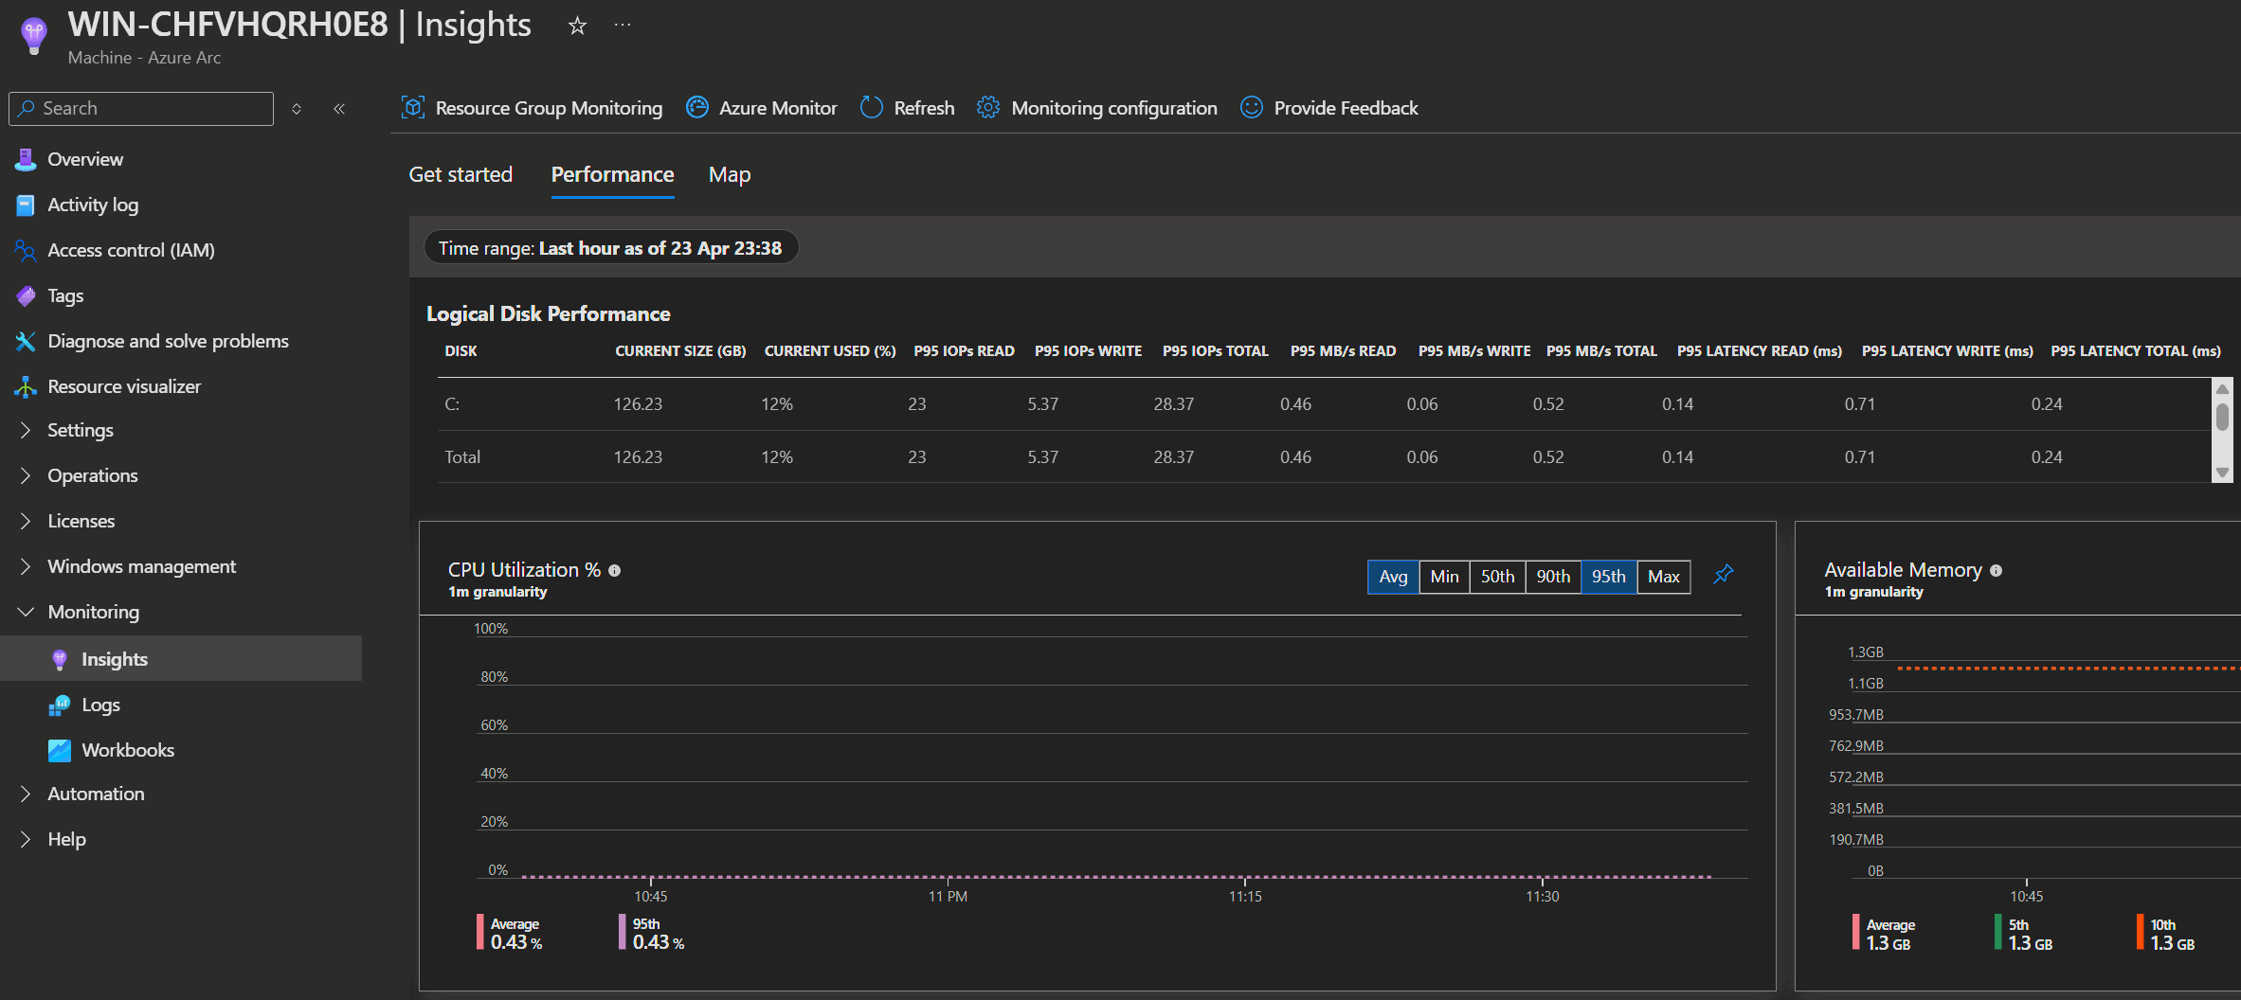2241x1000 pixels.
Task: Select the Performance tab
Action: (x=612, y=174)
